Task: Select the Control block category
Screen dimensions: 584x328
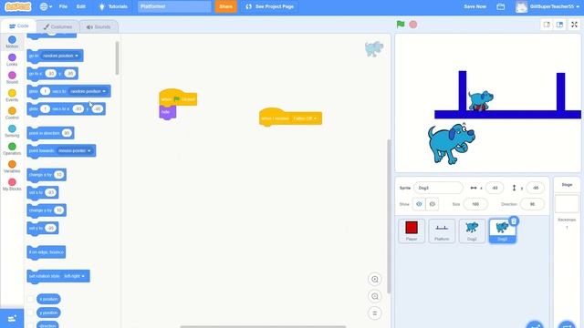Action: pos(12,113)
